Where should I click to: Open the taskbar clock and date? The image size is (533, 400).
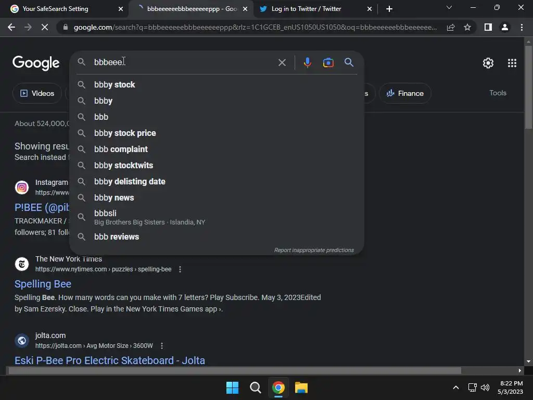pos(511,387)
